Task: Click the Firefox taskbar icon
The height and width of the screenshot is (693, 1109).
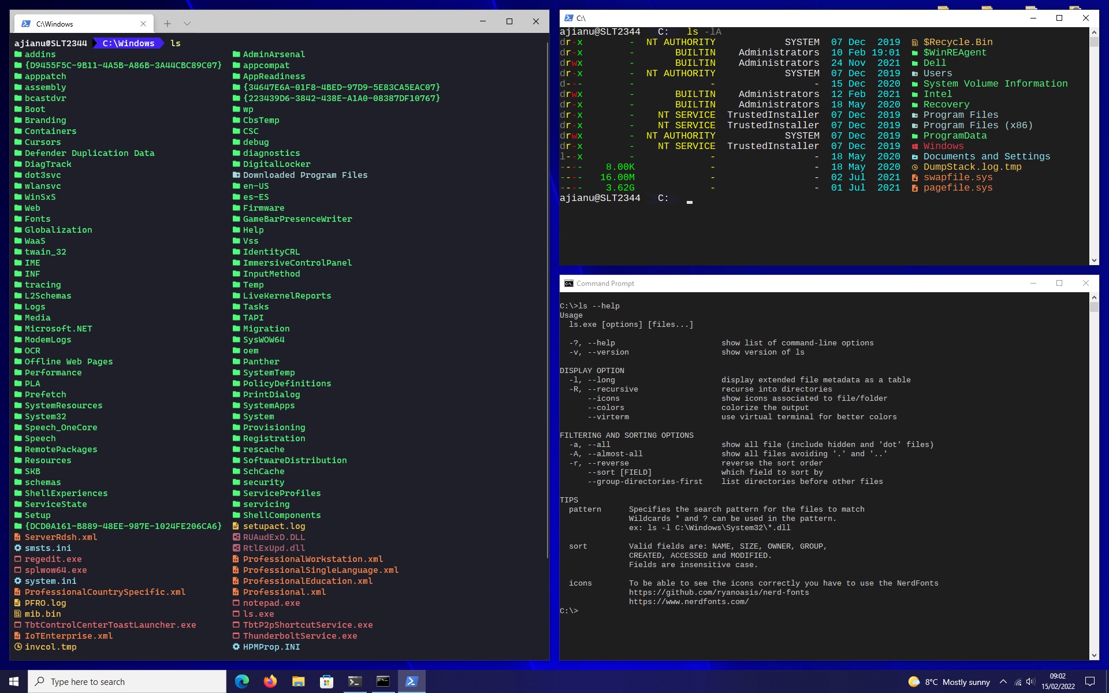Action: pos(270,681)
